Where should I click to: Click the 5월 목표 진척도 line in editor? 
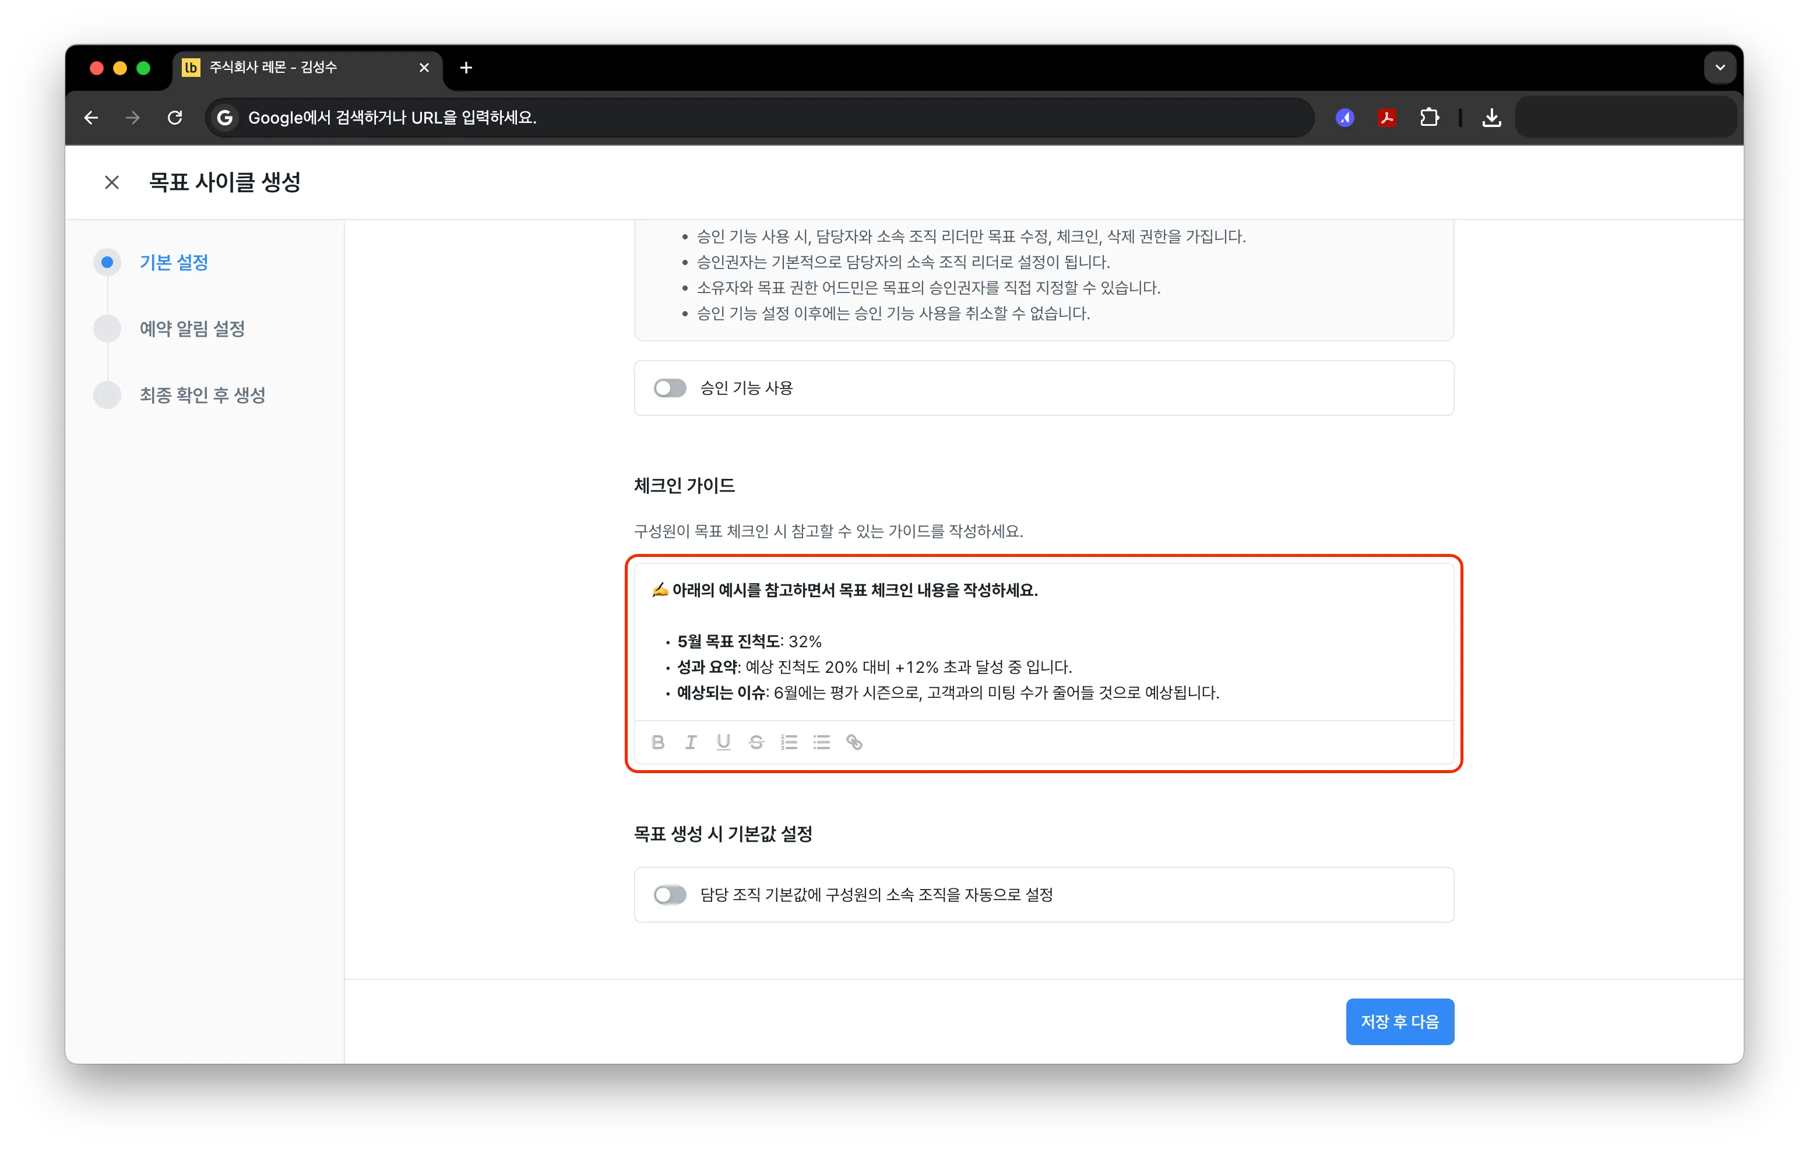click(749, 641)
